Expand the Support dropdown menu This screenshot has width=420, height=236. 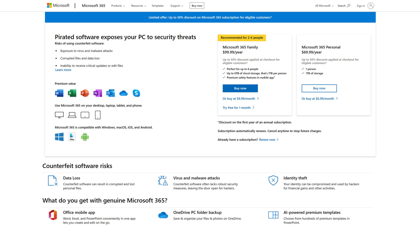(177, 6)
